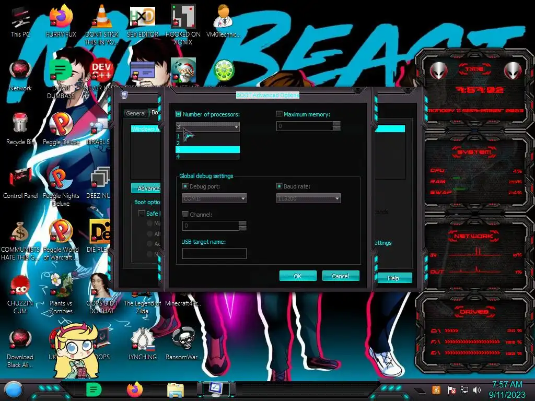Open the Firefox shortcut labeled FURRY FUX
Image resolution: width=535 pixels, height=401 pixels.
pyautogui.click(x=61, y=19)
